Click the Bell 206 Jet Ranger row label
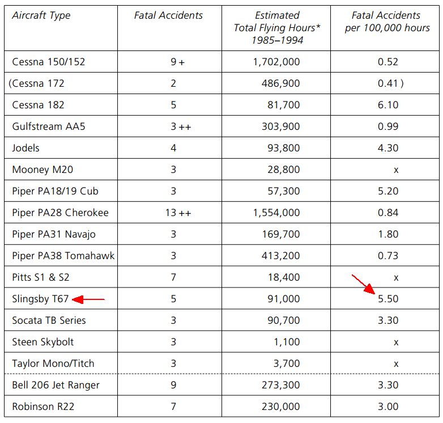This screenshot has height=423, width=443. (x=56, y=385)
